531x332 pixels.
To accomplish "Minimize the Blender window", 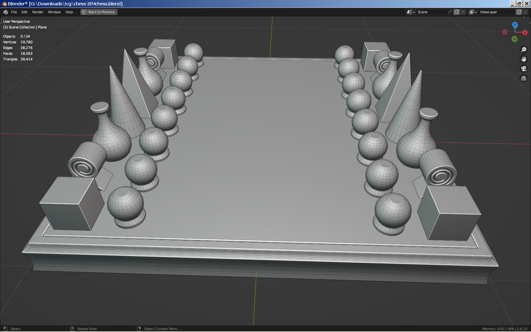I will click(512, 4).
